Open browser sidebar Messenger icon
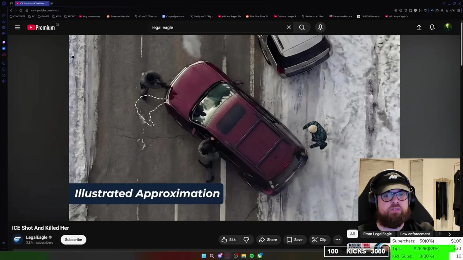Image resolution: width=463 pixels, height=260 pixels. pyautogui.click(x=4, y=48)
